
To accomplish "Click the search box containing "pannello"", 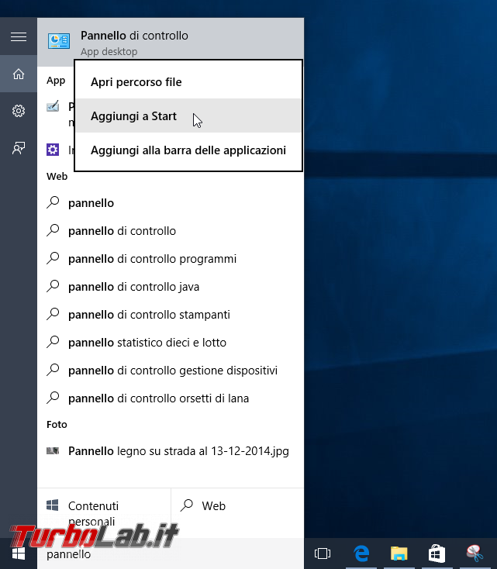I will tap(171, 553).
